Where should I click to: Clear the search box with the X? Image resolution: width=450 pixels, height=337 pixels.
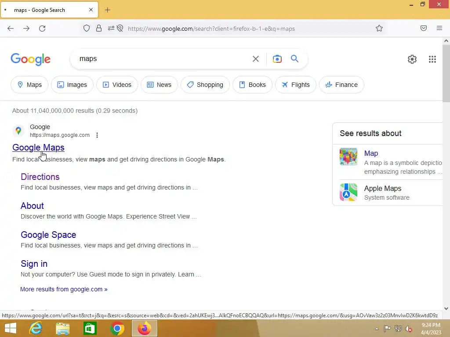click(256, 59)
